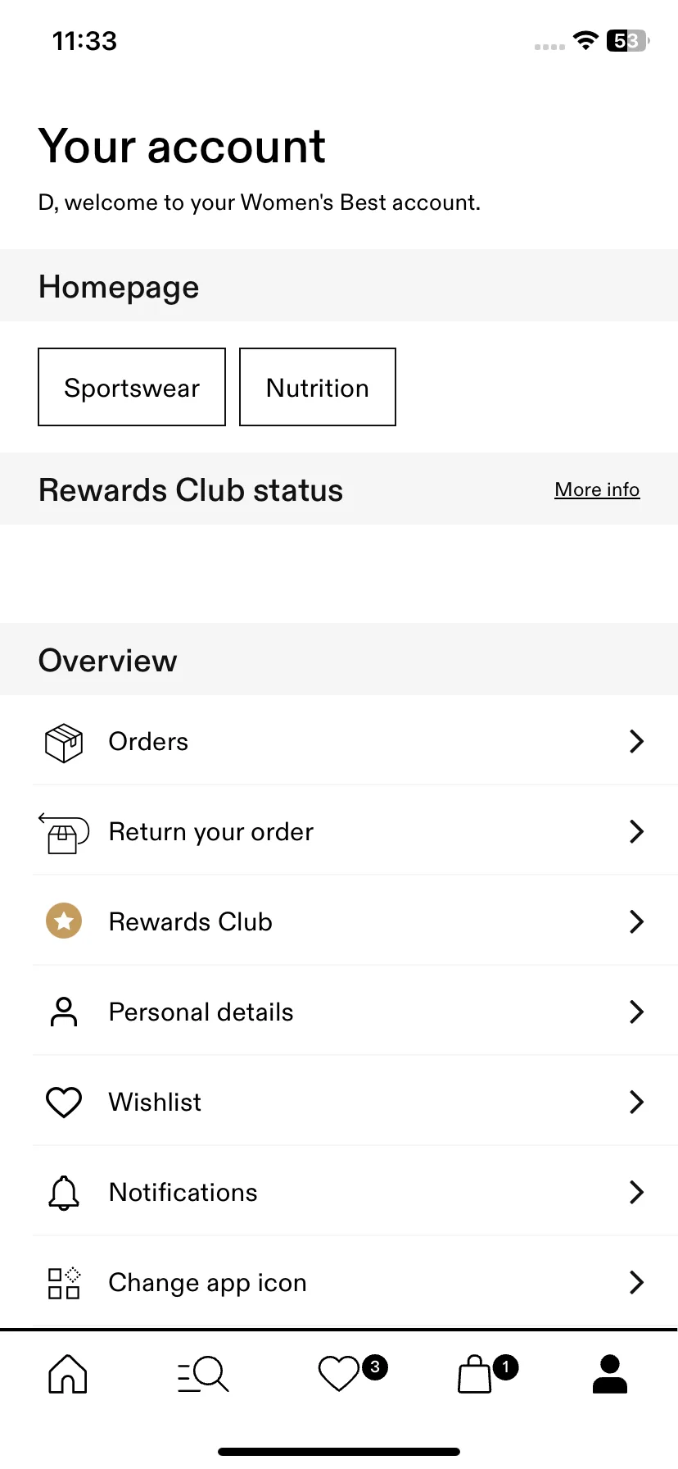This screenshot has height=1469, width=678.
Task: Tap the return box icon
Action: coord(64,833)
